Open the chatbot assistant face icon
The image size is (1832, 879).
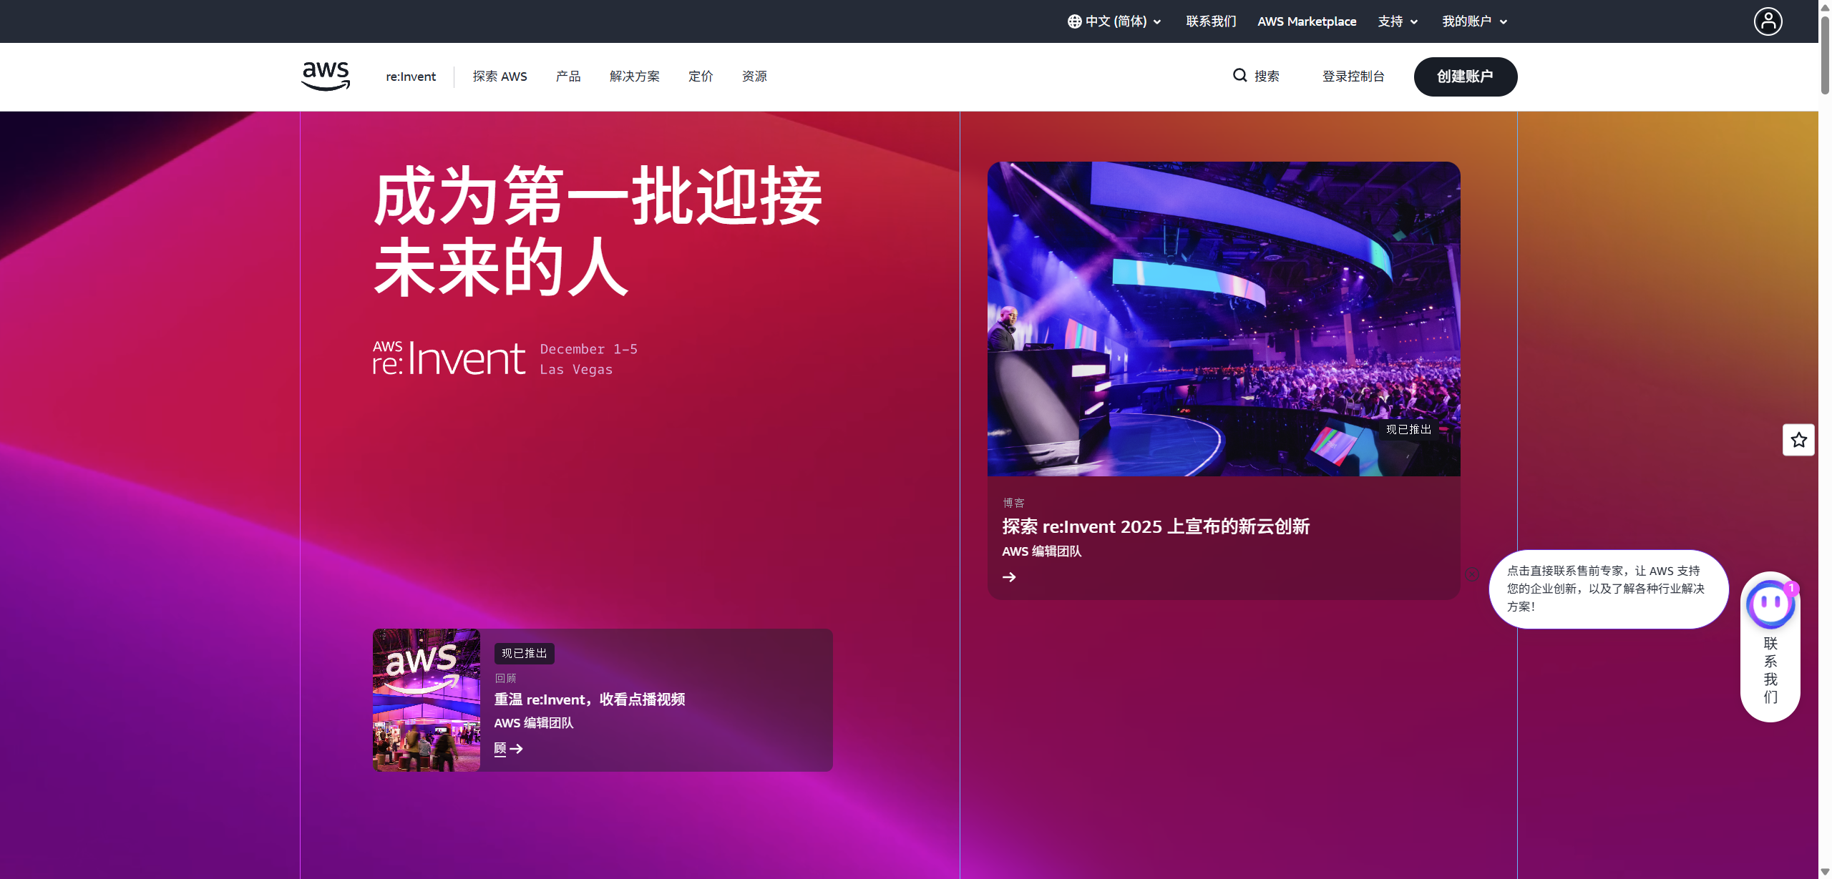click(x=1770, y=604)
